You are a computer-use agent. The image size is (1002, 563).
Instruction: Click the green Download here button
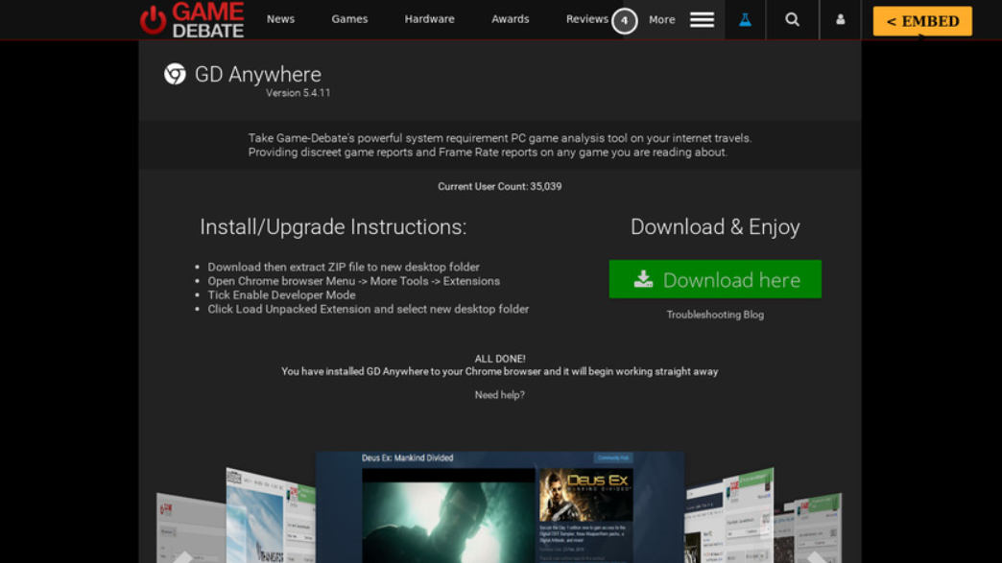pos(715,279)
